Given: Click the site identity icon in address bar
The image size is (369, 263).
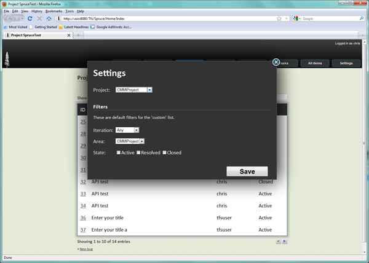Looking at the screenshot, I should [x=59, y=18].
